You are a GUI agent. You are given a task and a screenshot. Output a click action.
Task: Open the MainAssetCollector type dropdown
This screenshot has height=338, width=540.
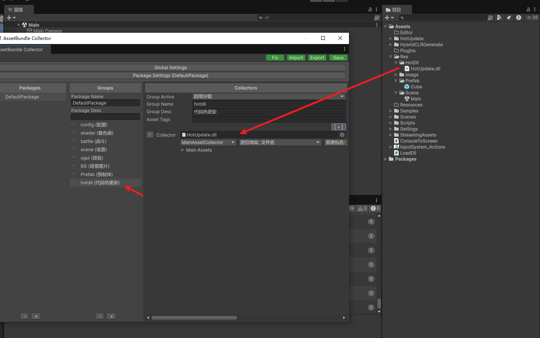click(x=208, y=142)
